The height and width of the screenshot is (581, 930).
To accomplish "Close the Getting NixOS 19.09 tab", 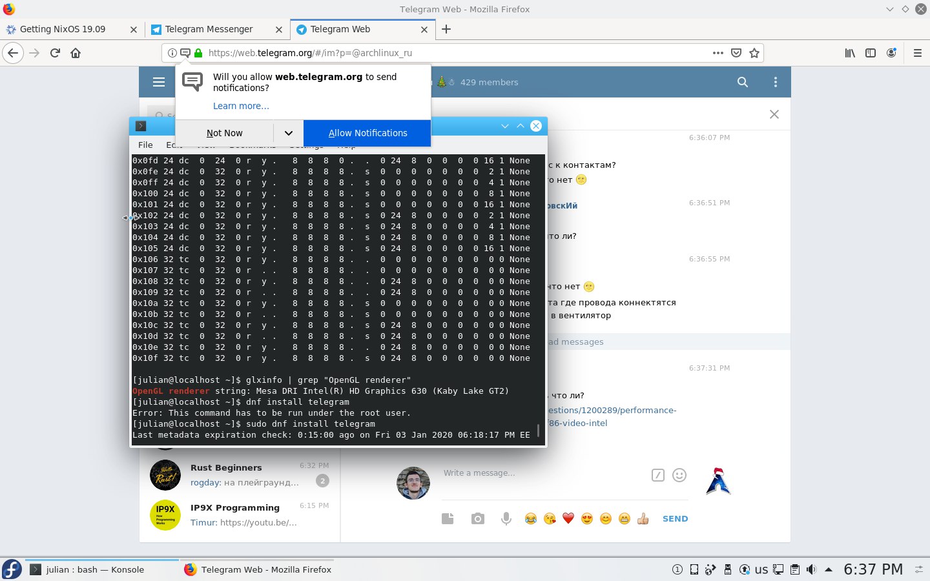I will 134,29.
